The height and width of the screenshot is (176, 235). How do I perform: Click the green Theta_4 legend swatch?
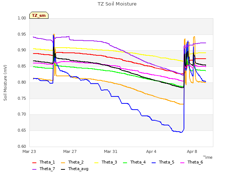pos(125,163)
